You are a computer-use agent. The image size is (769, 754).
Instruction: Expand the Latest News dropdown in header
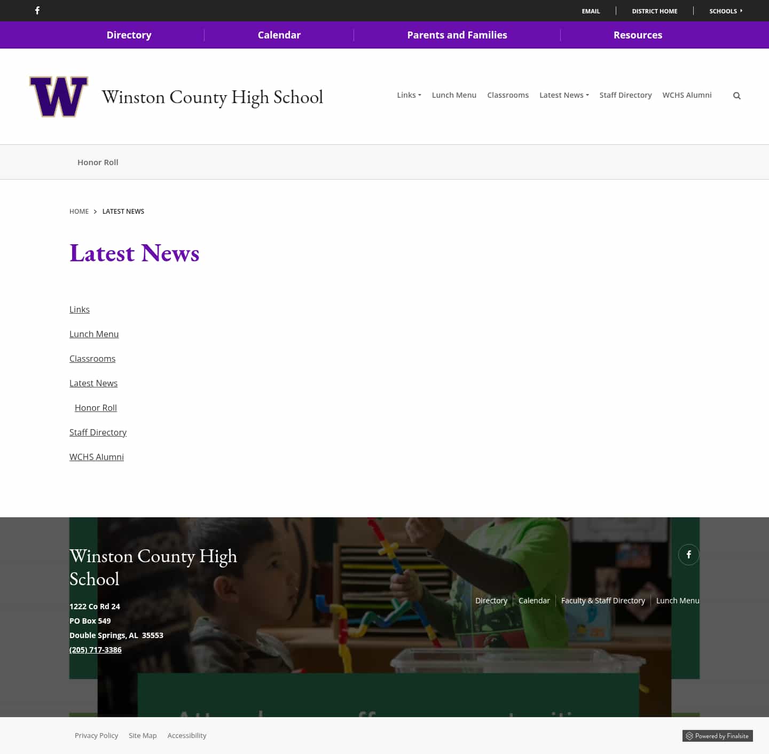coord(563,95)
